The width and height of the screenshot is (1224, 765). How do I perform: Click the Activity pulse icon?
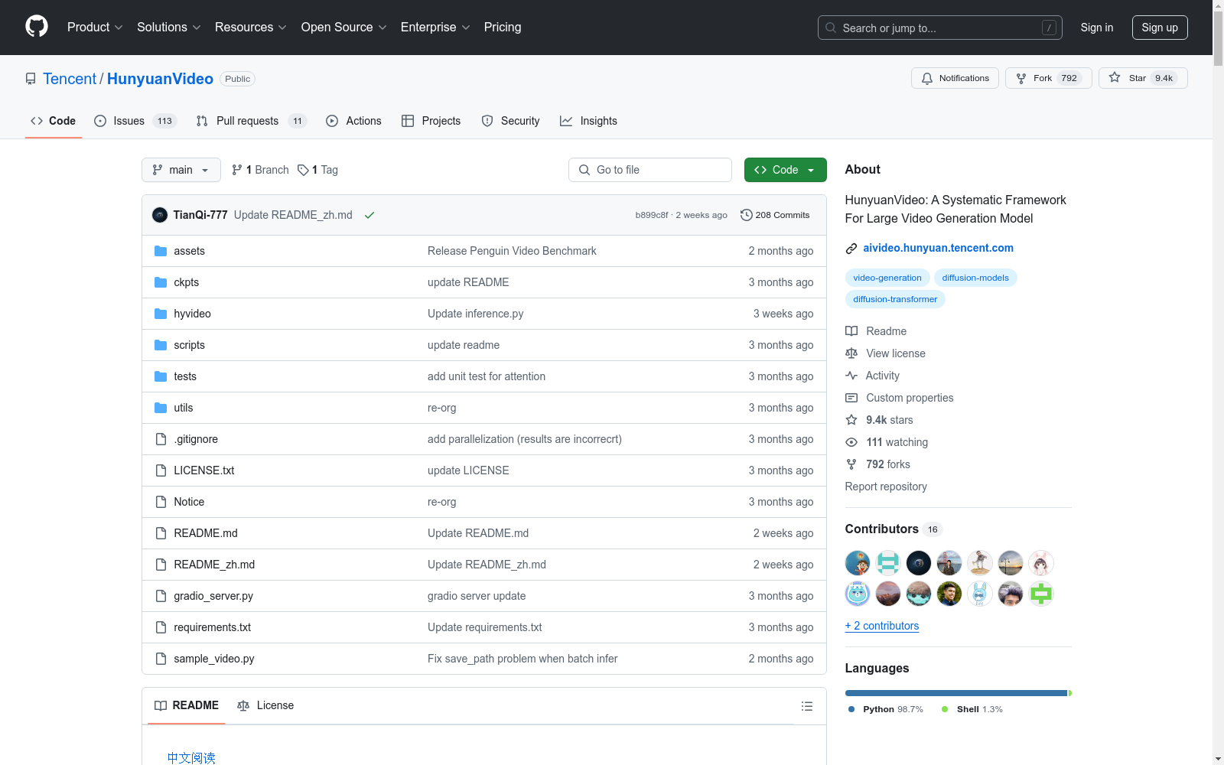(851, 376)
